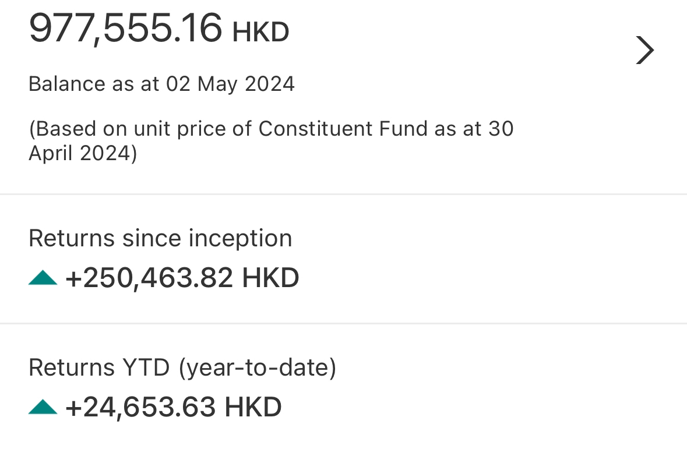This screenshot has width=687, height=449.
Task: Tap the +250,463.82 returns figure
Action: tap(149, 278)
